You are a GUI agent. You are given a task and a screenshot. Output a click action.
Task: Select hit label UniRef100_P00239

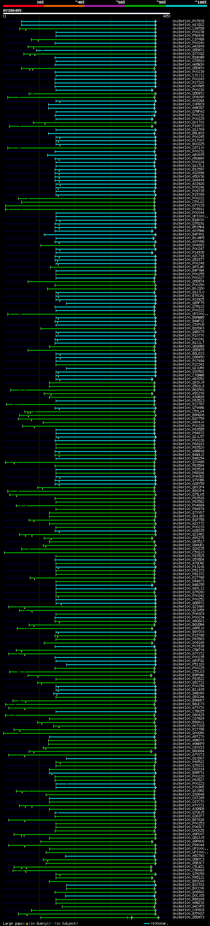188,72
